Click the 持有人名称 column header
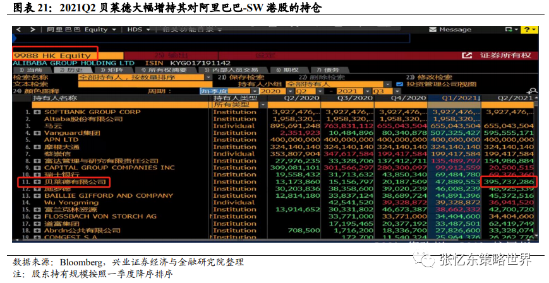 55,98
